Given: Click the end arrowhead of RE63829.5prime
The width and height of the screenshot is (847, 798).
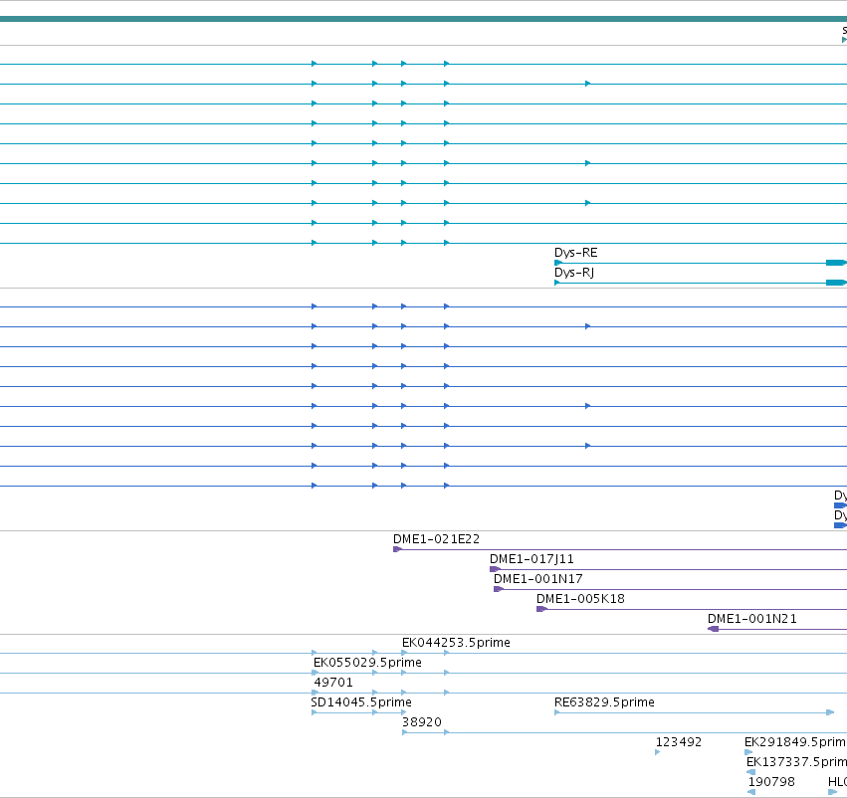Looking at the screenshot, I should [x=830, y=712].
